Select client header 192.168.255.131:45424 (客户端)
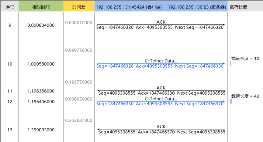263x142 pixels. [128, 7]
